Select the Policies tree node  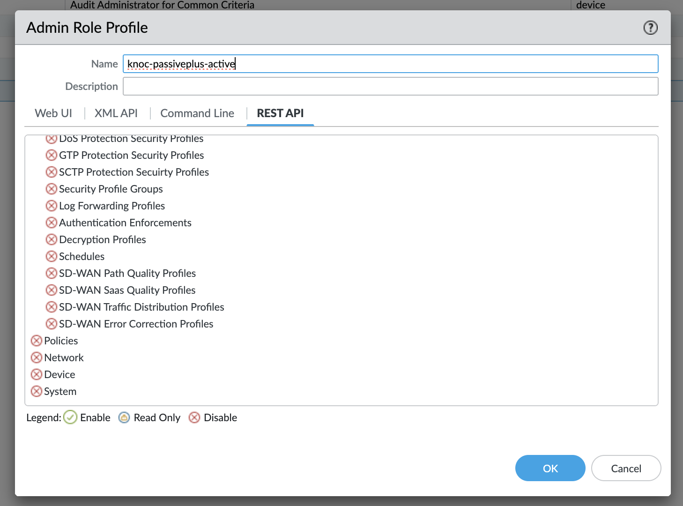point(61,341)
